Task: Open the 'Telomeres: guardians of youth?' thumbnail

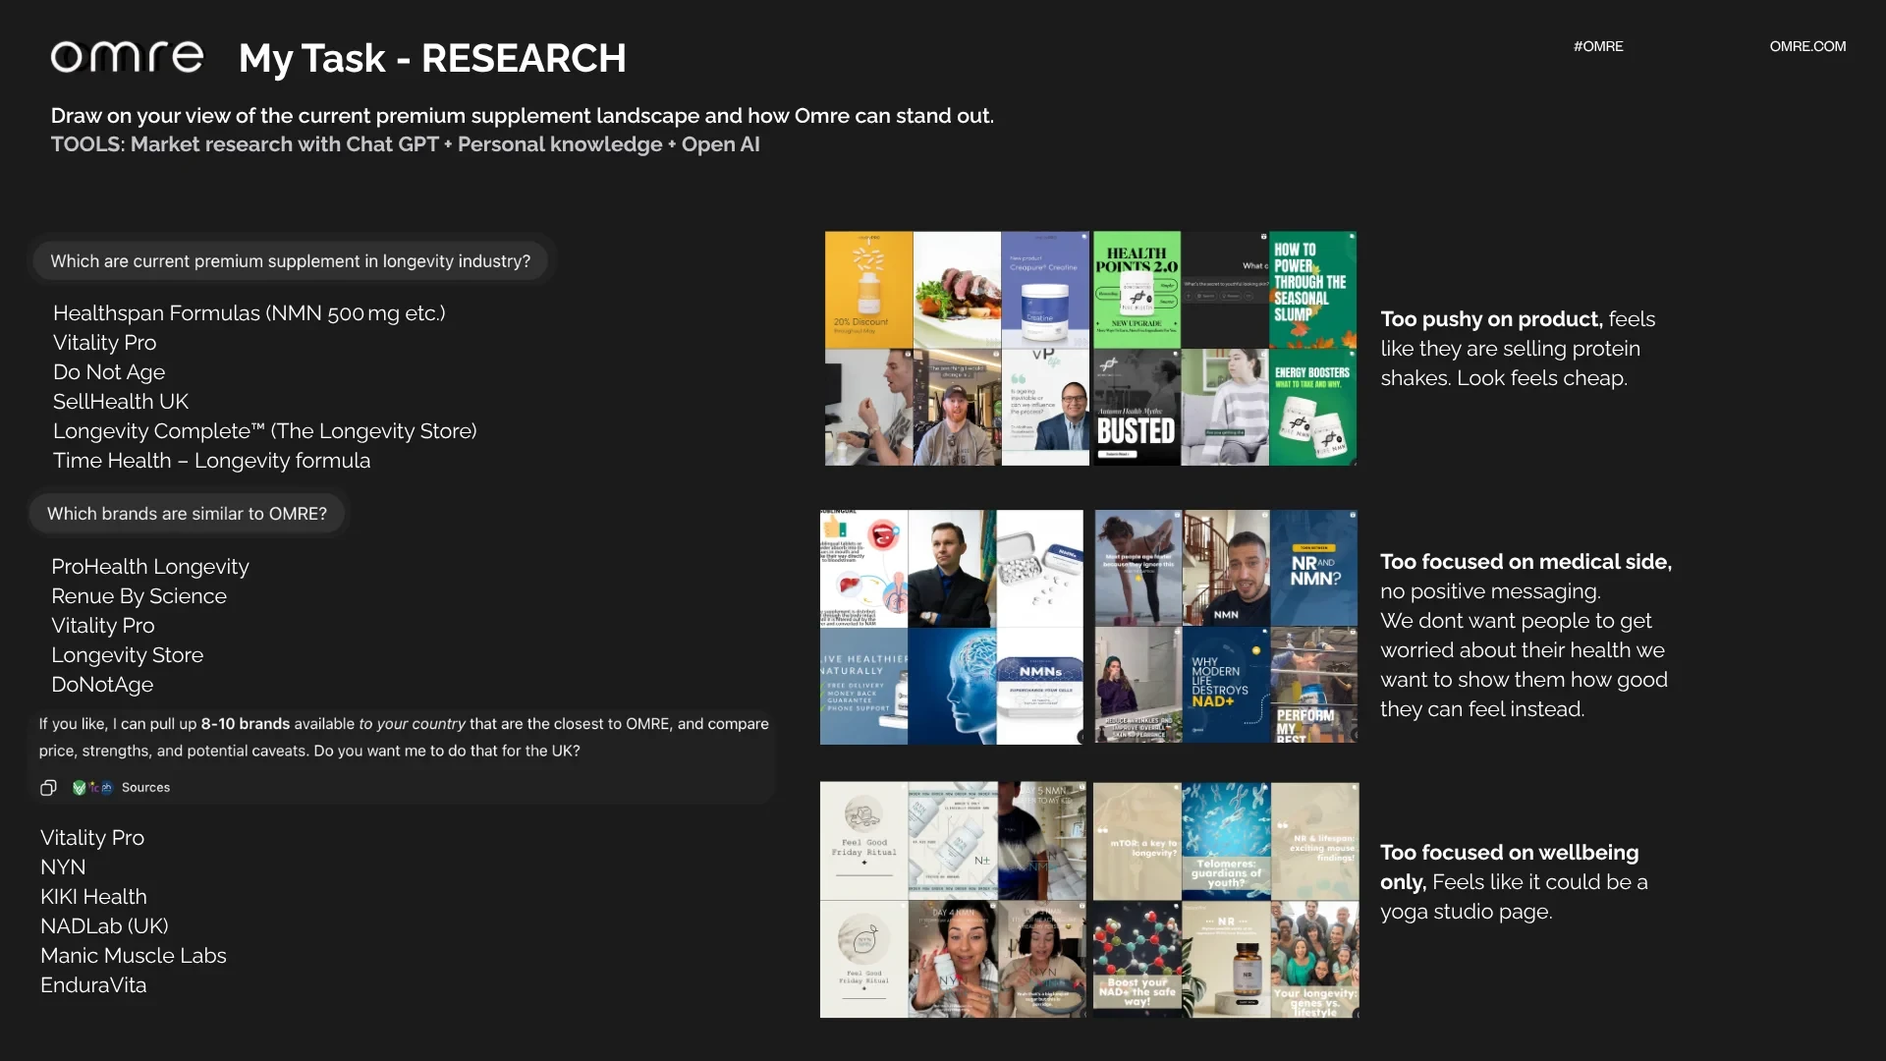Action: tap(1226, 841)
